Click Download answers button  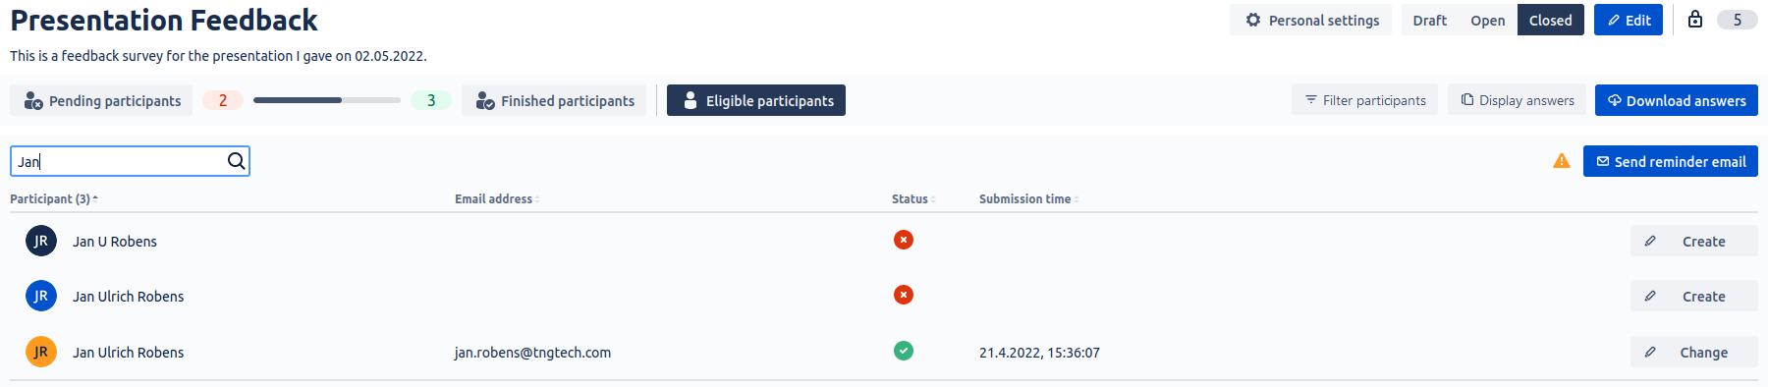click(1677, 100)
